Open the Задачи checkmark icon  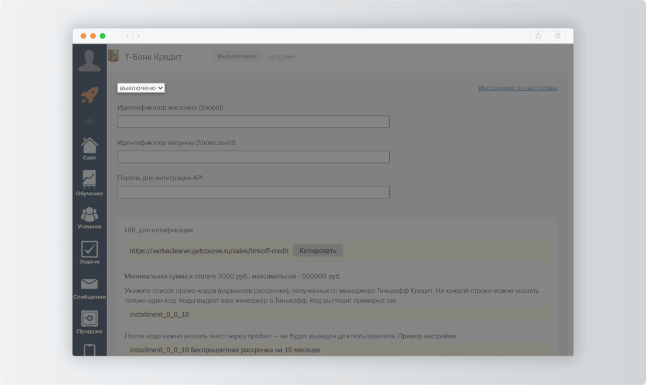pos(90,252)
